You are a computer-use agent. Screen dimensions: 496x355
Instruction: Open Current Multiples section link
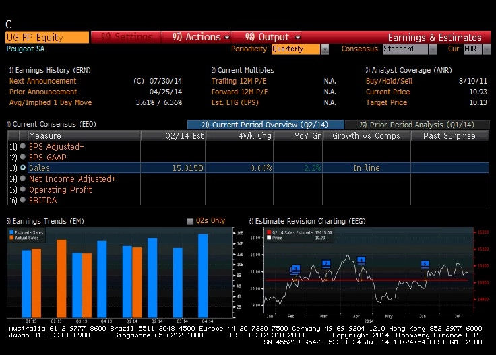click(x=243, y=70)
